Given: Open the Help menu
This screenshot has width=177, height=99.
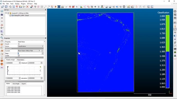Looking at the screenshot, I should [36, 4].
